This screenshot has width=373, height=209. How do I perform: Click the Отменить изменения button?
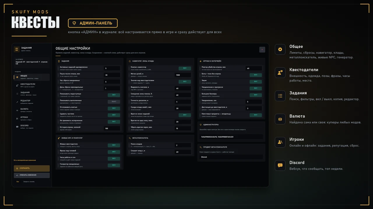pos(32,175)
